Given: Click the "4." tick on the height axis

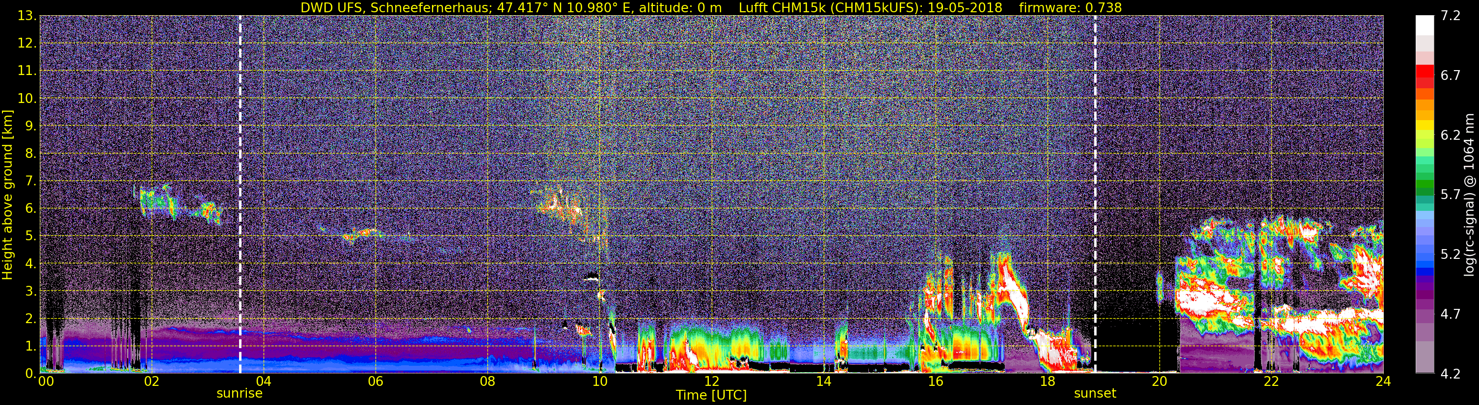Looking at the screenshot, I should [x=30, y=263].
